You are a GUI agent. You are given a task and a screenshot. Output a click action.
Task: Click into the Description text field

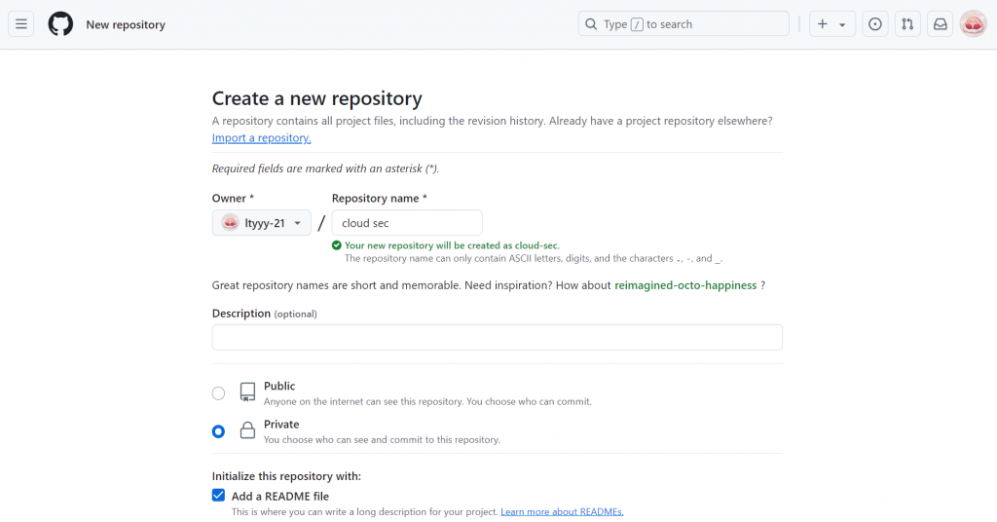coord(497,337)
